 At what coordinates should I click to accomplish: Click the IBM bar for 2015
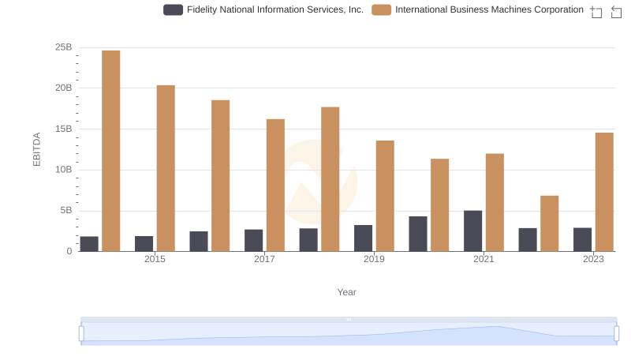tap(166, 168)
